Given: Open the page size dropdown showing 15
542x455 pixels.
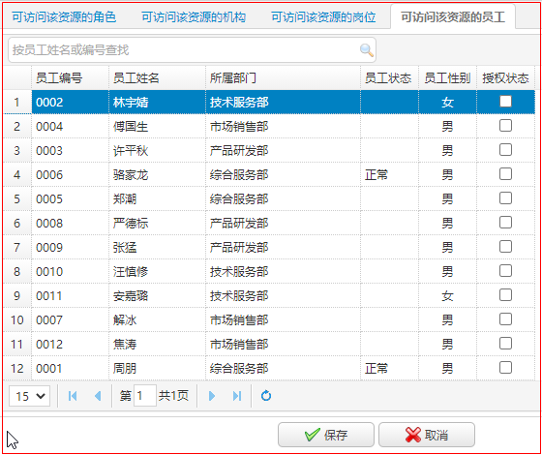Looking at the screenshot, I should point(29,396).
